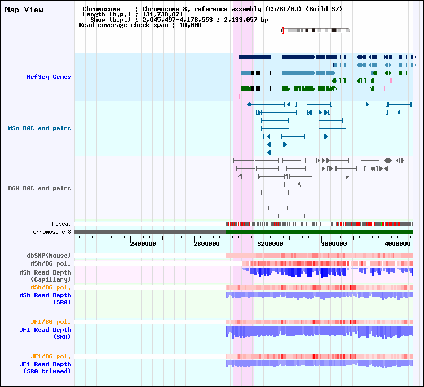Click the dbSNP(Mouse) track label
The width and height of the screenshot is (424, 387).
pos(49,256)
